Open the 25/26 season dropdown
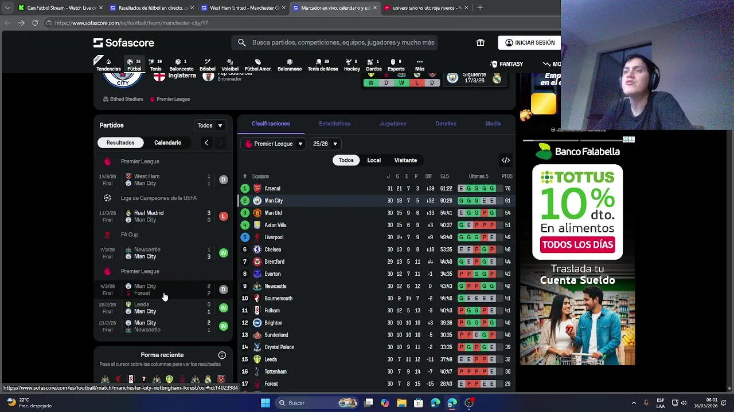Viewport: 734px width, 412px height. coord(325,144)
